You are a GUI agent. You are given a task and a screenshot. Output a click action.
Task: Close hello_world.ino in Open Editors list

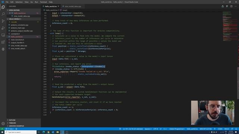point(10,13)
